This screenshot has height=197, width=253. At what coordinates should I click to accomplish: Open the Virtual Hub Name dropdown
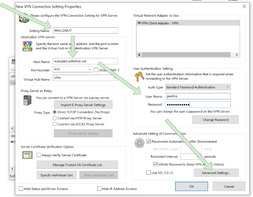[x=115, y=78]
